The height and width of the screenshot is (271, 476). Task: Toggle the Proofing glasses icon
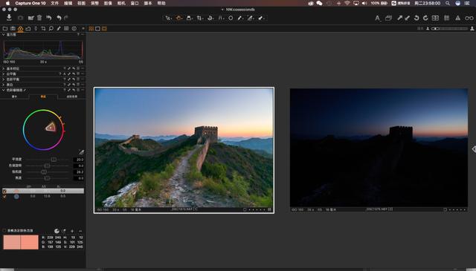[x=469, y=18]
